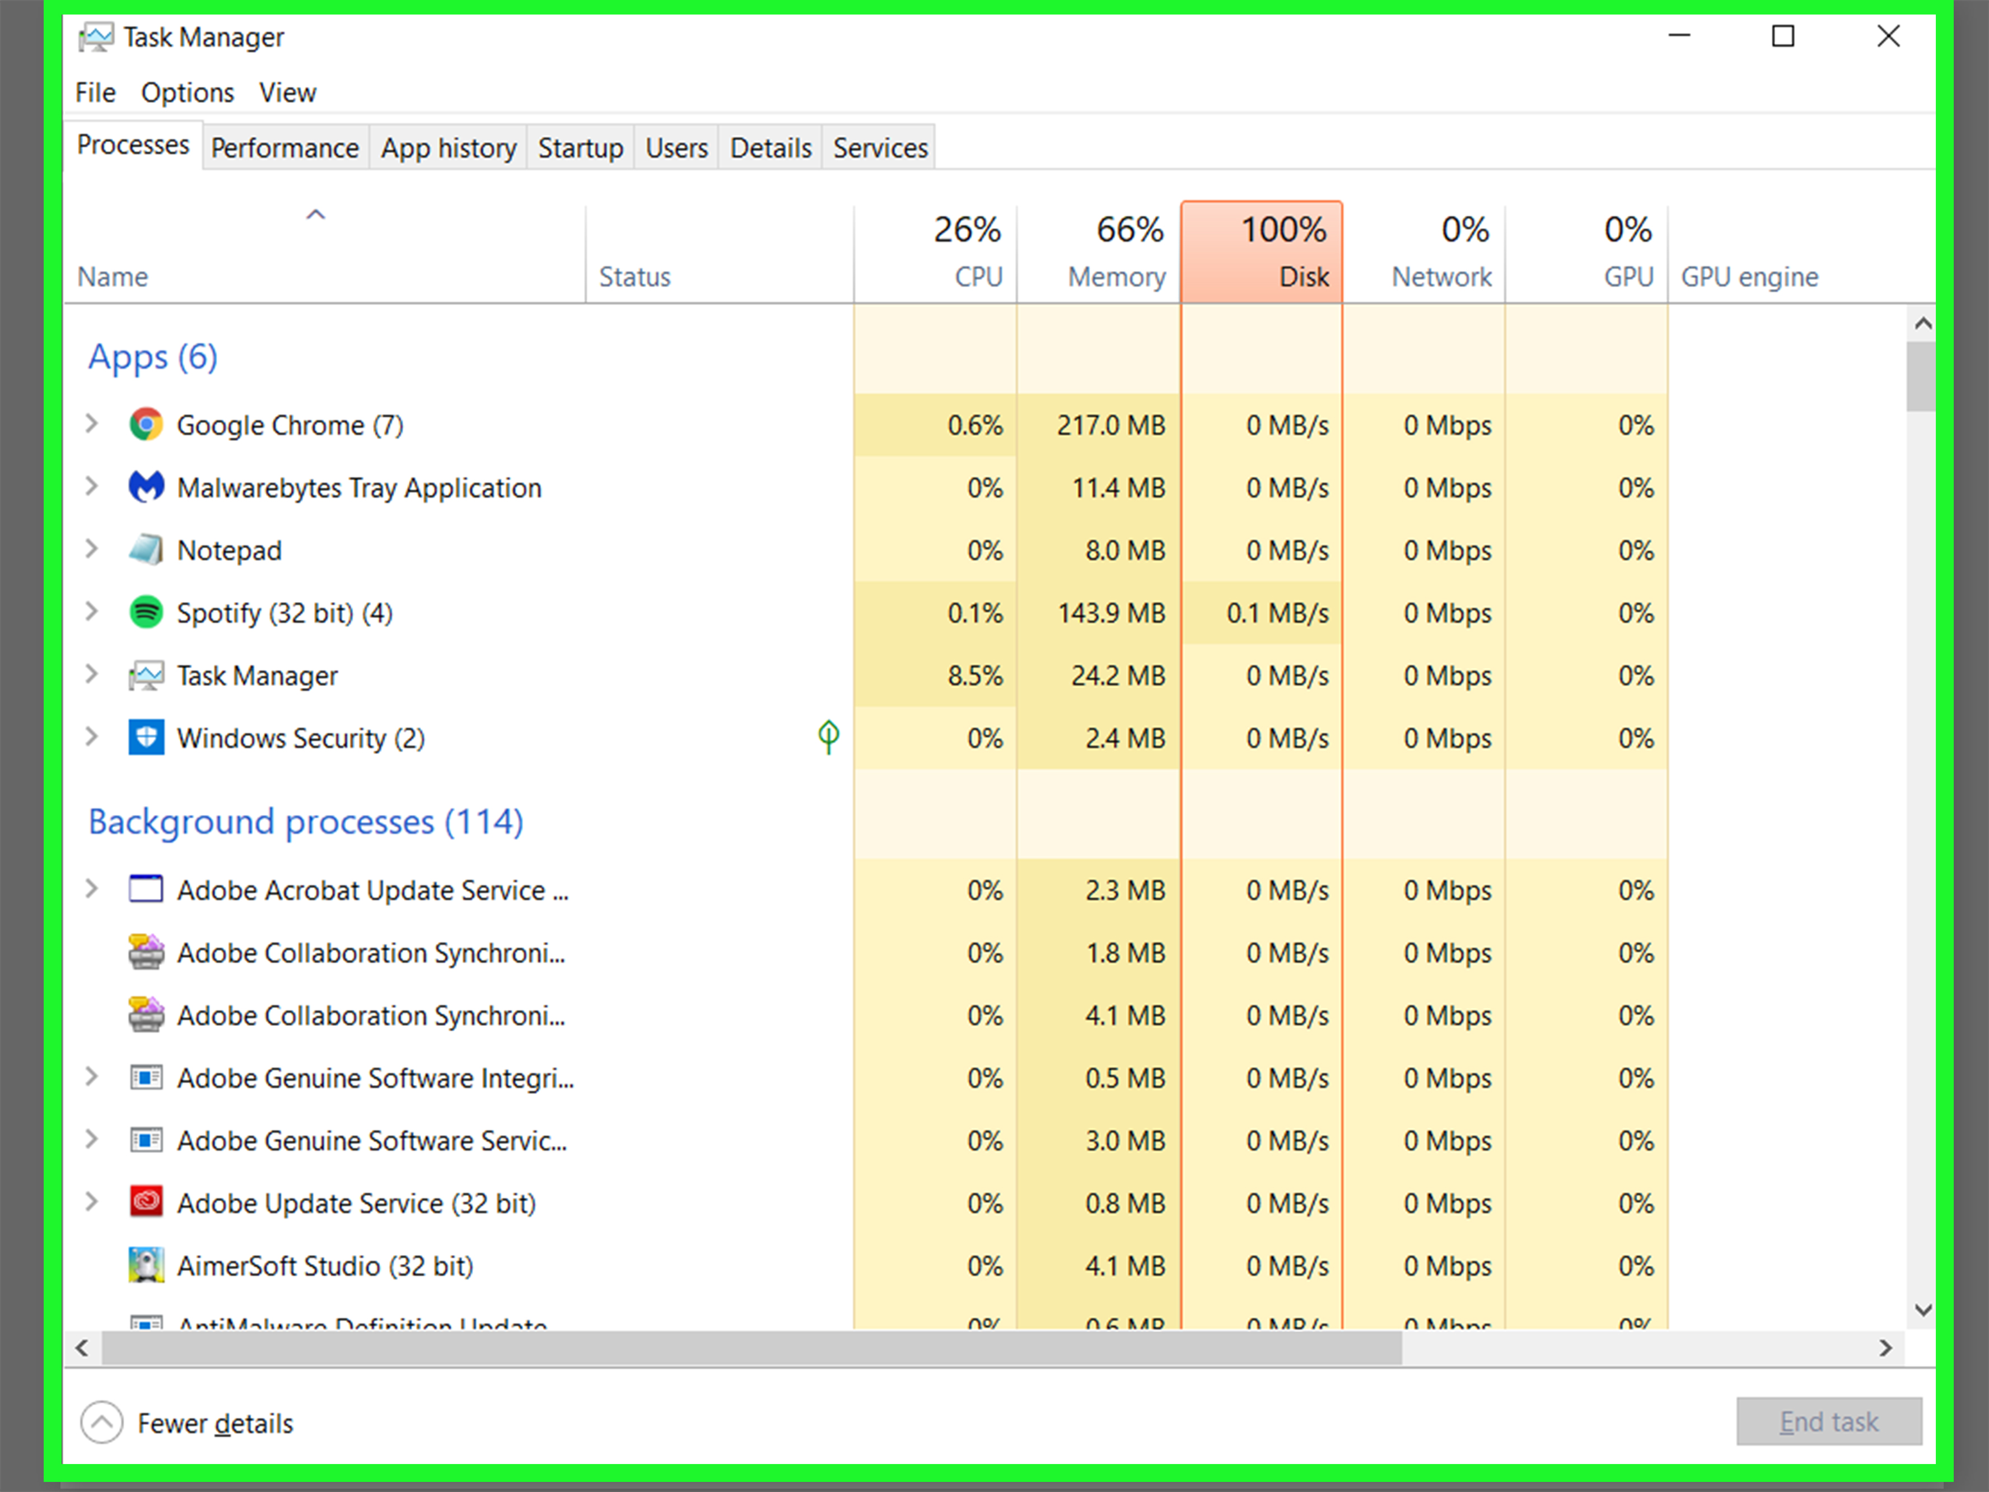Click the Adobe Collaboration Synchronizer first icon
Viewport: 1989px width, 1492px height.
146,953
